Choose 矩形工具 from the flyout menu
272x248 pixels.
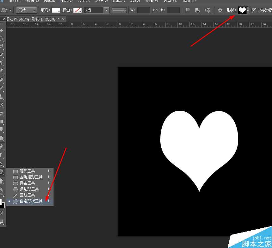click(x=27, y=171)
